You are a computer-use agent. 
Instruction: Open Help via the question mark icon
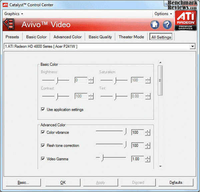(167, 25)
